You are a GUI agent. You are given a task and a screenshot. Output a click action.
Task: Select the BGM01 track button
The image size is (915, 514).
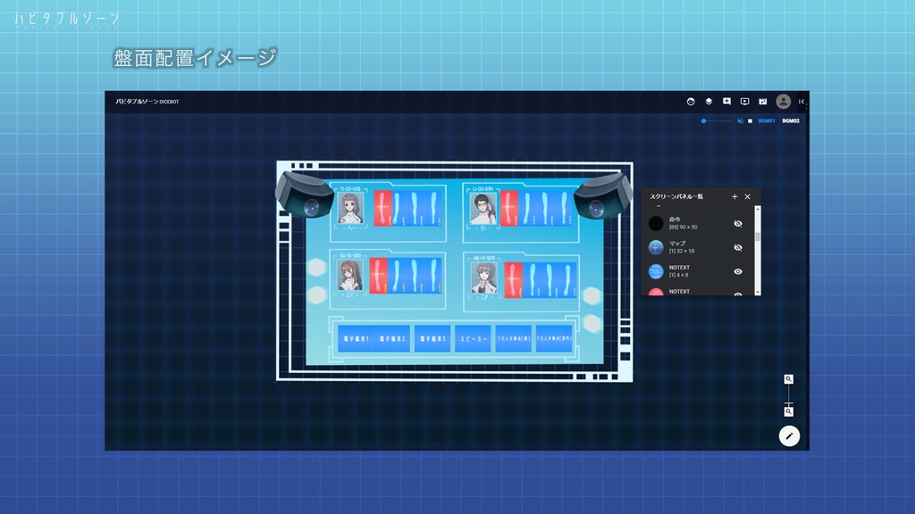[766, 121]
